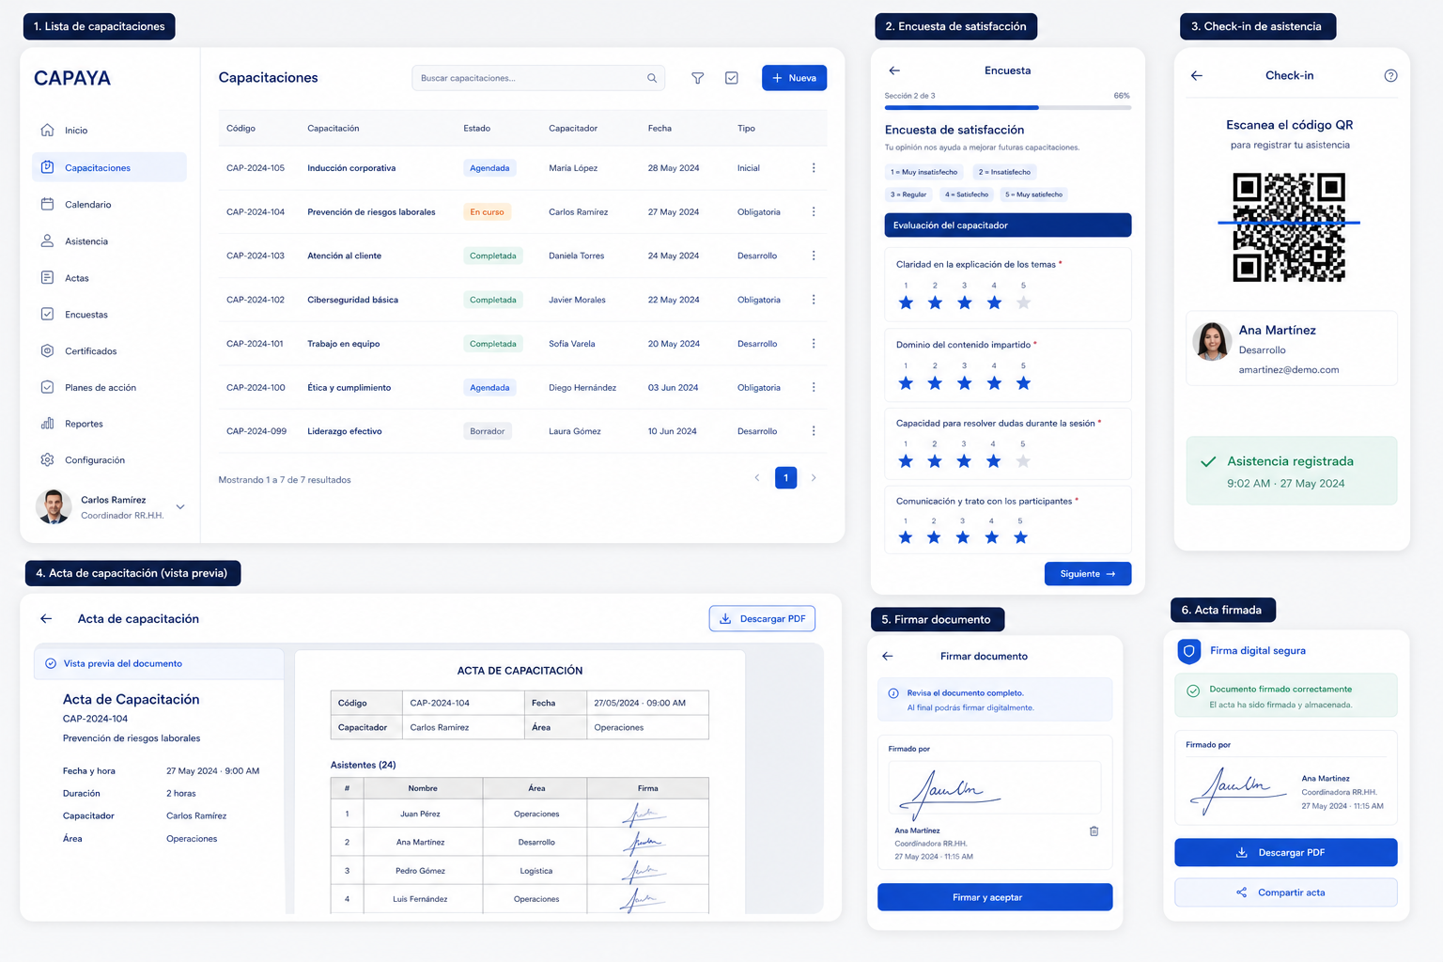Open Actas in the sidebar

109,278
